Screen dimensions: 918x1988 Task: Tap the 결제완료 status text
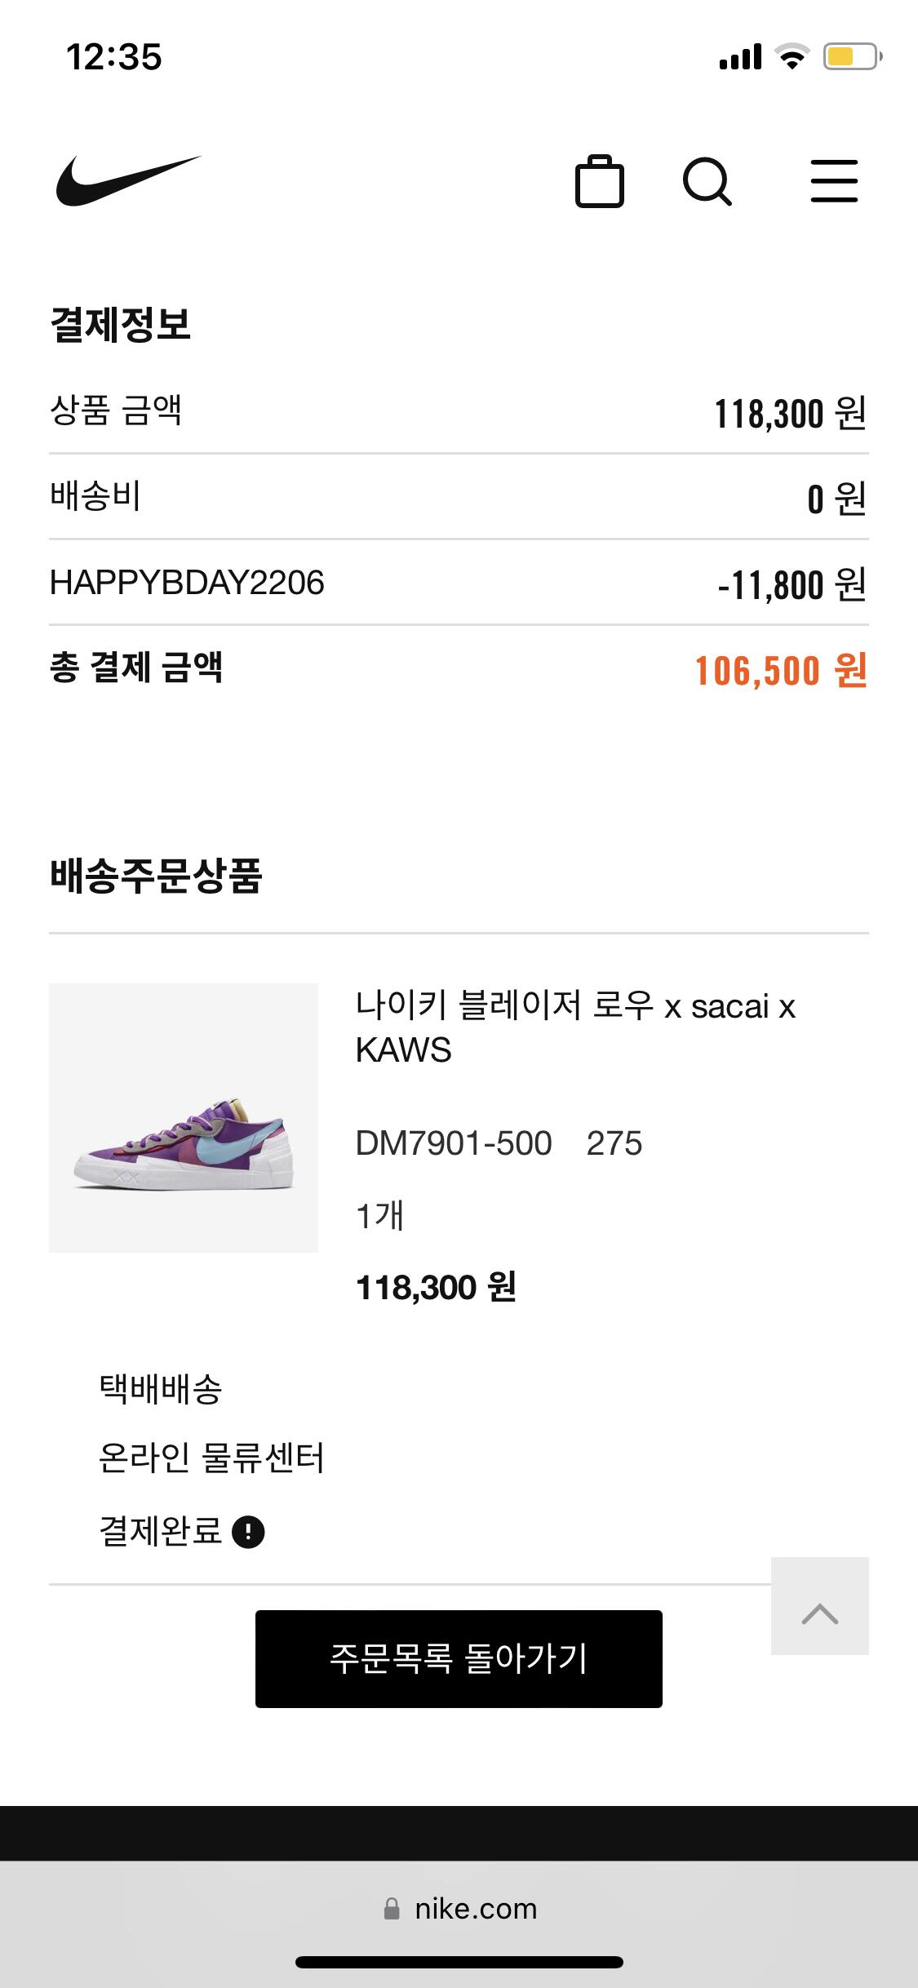(x=161, y=1531)
